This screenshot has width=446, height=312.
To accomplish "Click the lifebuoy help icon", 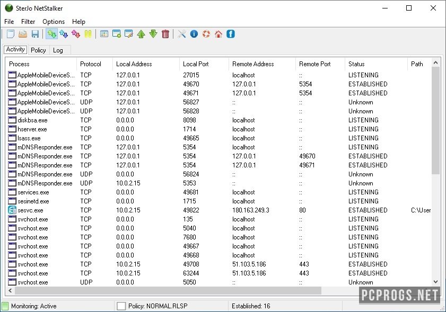I will tap(206, 34).
